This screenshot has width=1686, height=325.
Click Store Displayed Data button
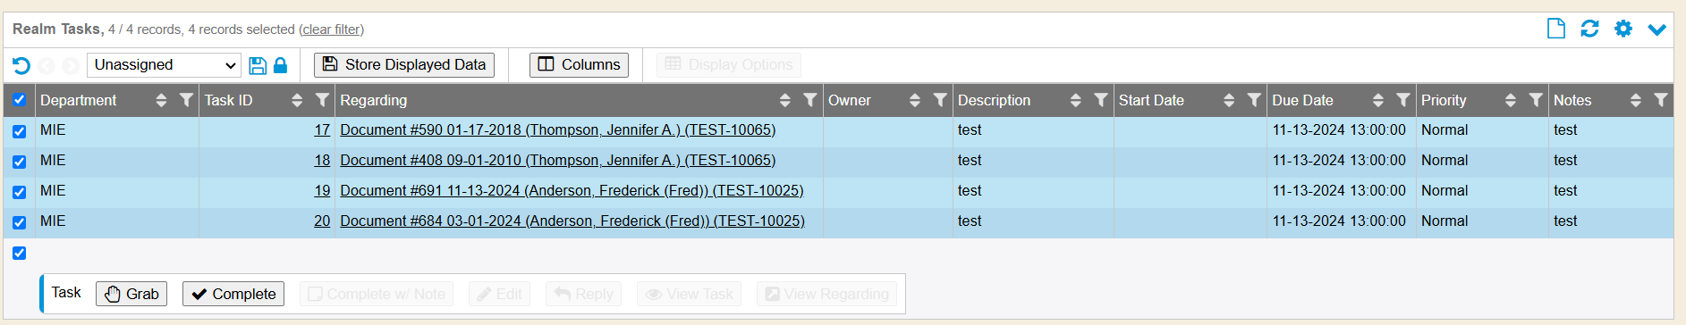pos(404,65)
